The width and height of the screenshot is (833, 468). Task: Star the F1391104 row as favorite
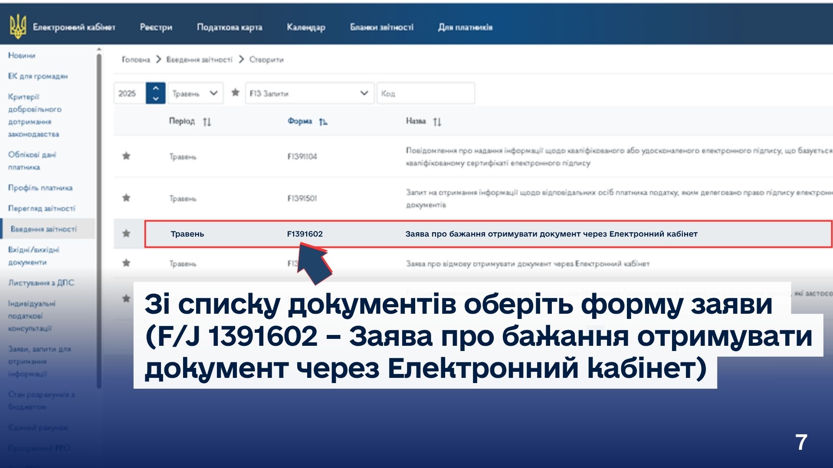(x=126, y=156)
